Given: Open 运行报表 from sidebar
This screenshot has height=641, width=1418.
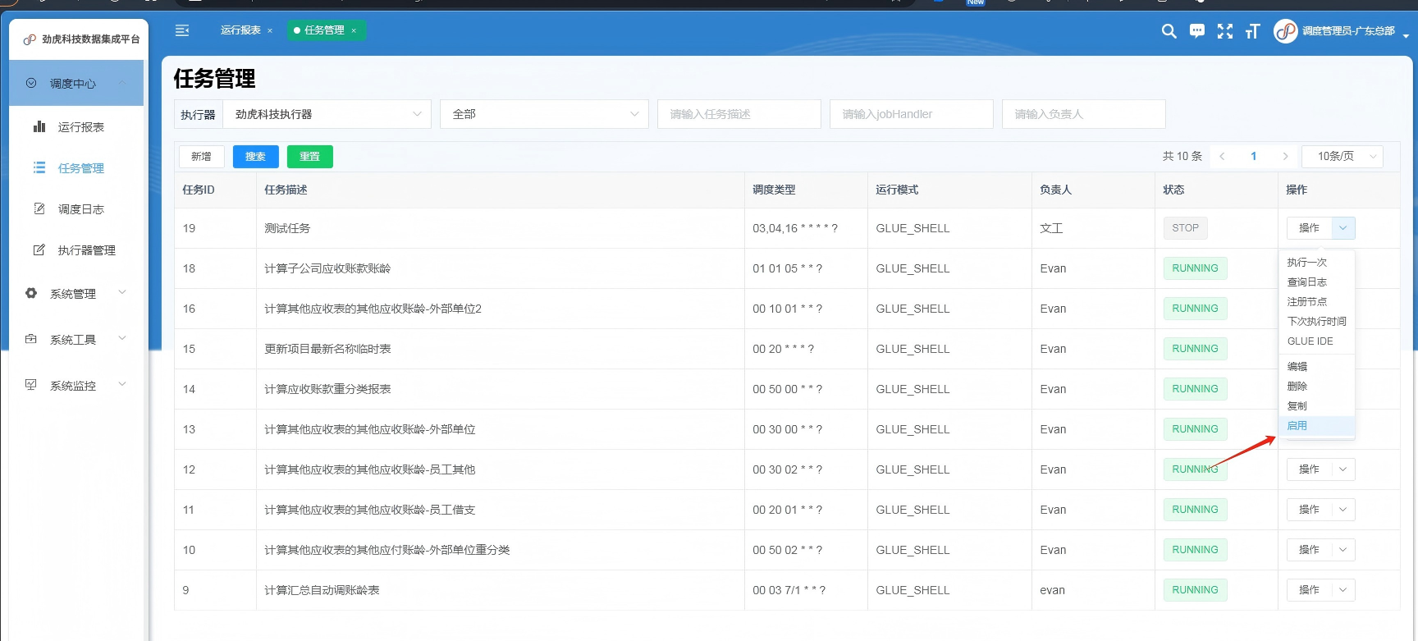Looking at the screenshot, I should click(x=80, y=127).
